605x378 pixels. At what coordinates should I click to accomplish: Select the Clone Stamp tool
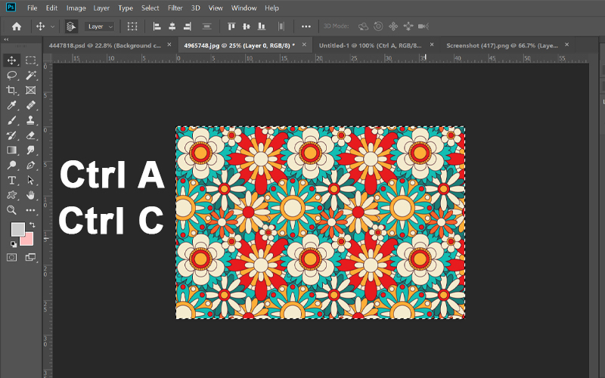tap(30, 120)
